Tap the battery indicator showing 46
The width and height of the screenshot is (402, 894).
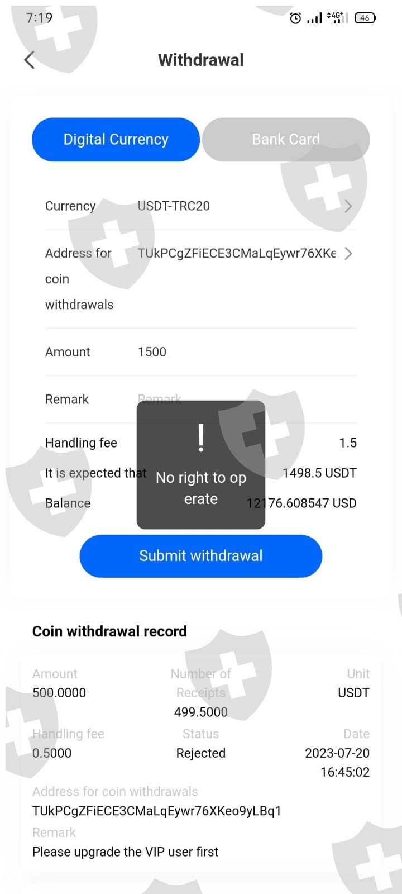[x=365, y=18]
